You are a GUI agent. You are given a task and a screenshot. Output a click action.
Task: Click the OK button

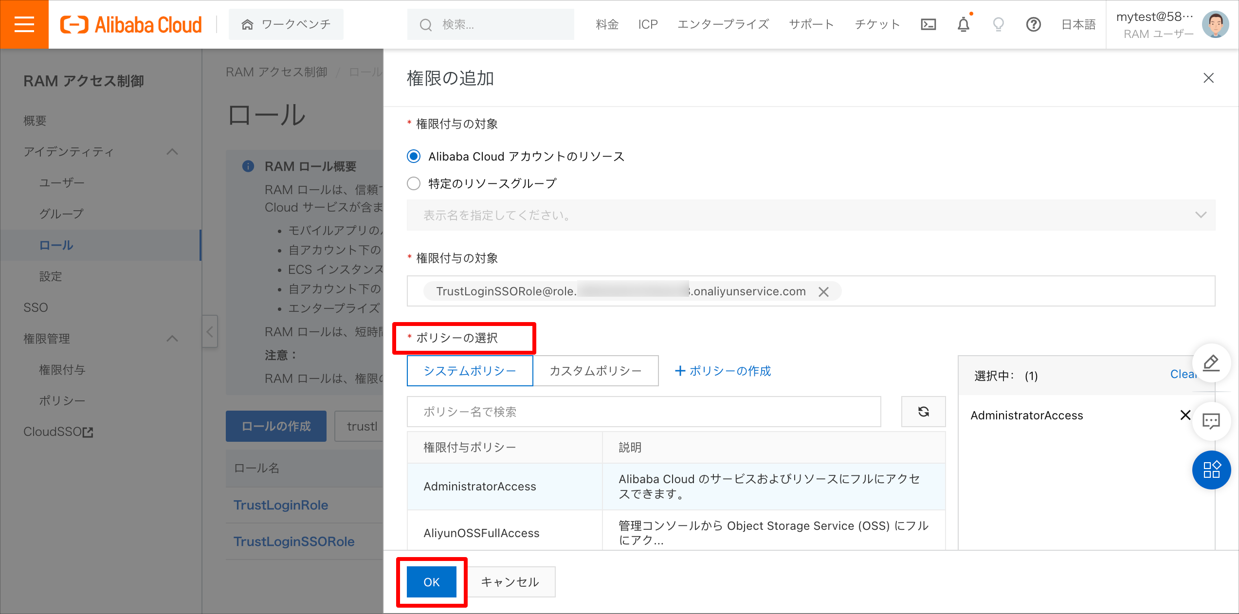(x=432, y=582)
